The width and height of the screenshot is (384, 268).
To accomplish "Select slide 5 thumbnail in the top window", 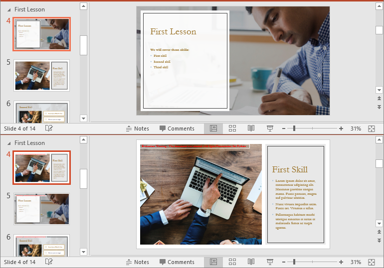I will pos(41,75).
